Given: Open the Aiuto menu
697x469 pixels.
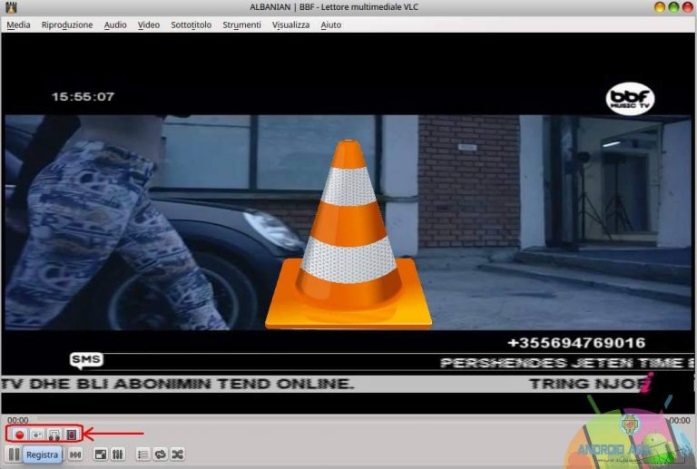Looking at the screenshot, I should click(x=330, y=24).
